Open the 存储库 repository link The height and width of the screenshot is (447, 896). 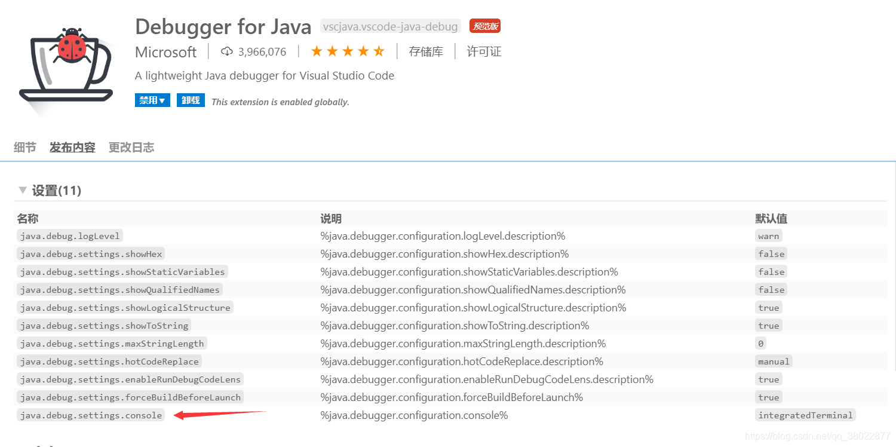(x=426, y=51)
